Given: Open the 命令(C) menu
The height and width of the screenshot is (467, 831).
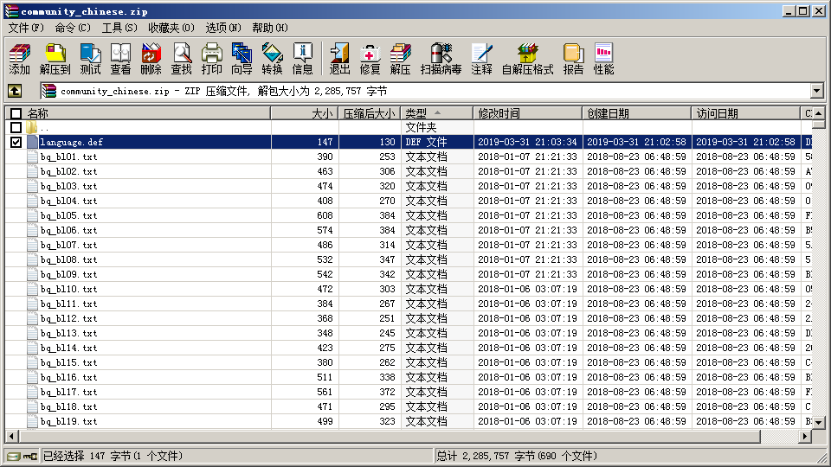Looking at the screenshot, I should (x=73, y=28).
